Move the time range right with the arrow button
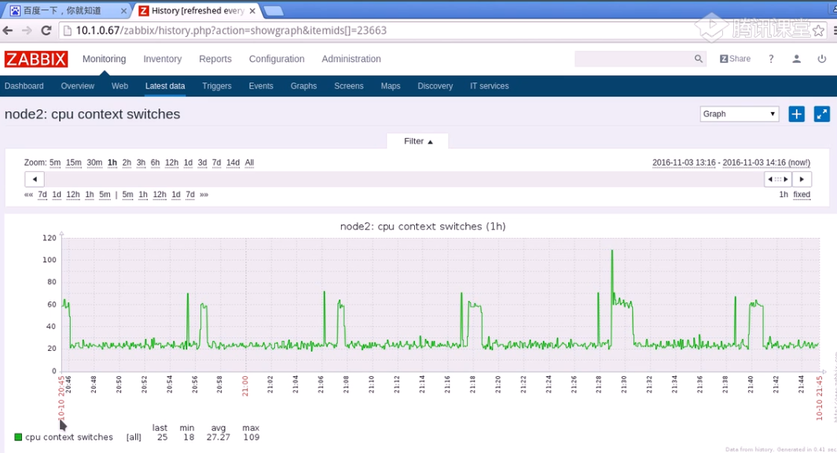Screen dimensions: 837x453 (802, 179)
